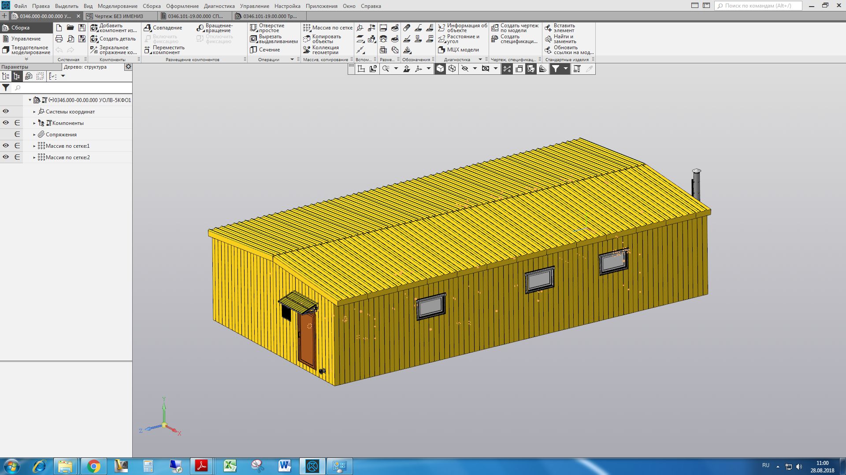Viewport: 846px width, 475px height.
Task: Click the Save document icon
Action: point(82,28)
